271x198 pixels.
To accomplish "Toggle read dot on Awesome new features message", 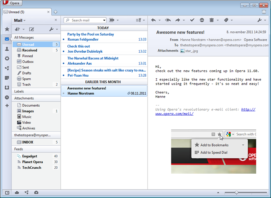I will coord(64,93).
